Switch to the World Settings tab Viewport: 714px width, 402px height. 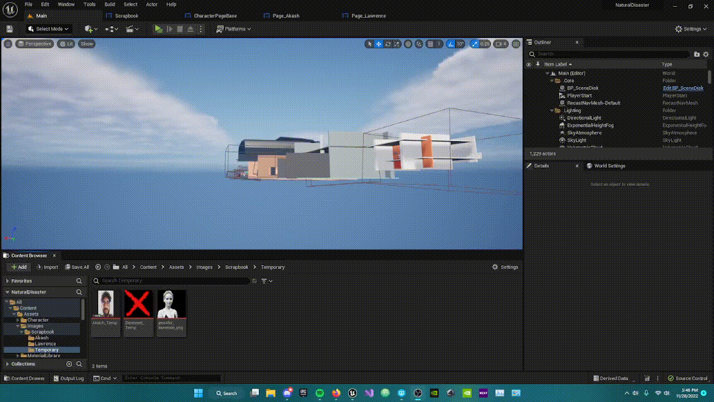click(x=610, y=166)
